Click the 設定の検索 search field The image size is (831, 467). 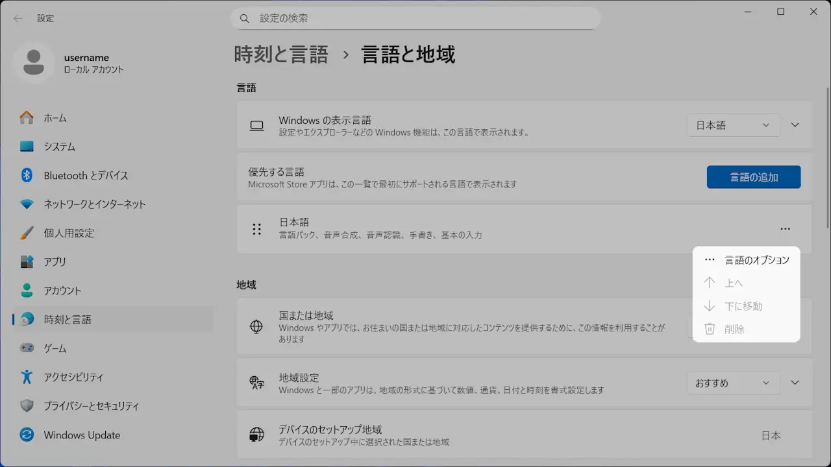(415, 19)
